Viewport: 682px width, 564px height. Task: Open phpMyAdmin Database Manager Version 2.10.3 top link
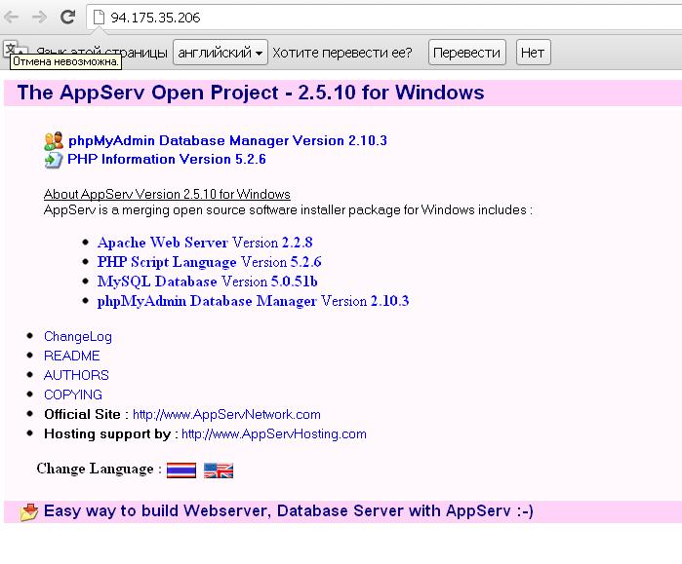coord(227,140)
